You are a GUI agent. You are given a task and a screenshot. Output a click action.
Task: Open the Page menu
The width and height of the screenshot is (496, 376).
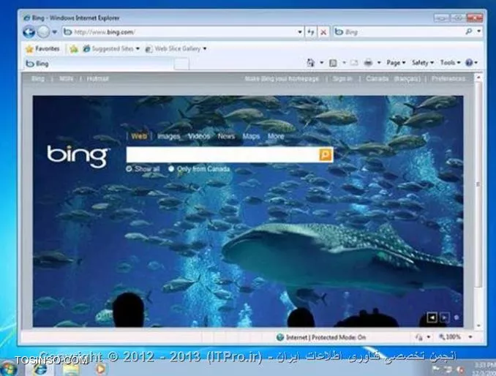click(396, 63)
